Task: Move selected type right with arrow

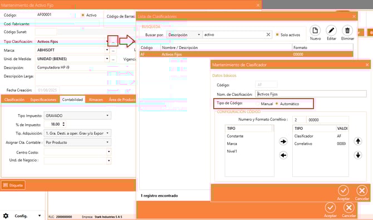Action: click(283, 141)
